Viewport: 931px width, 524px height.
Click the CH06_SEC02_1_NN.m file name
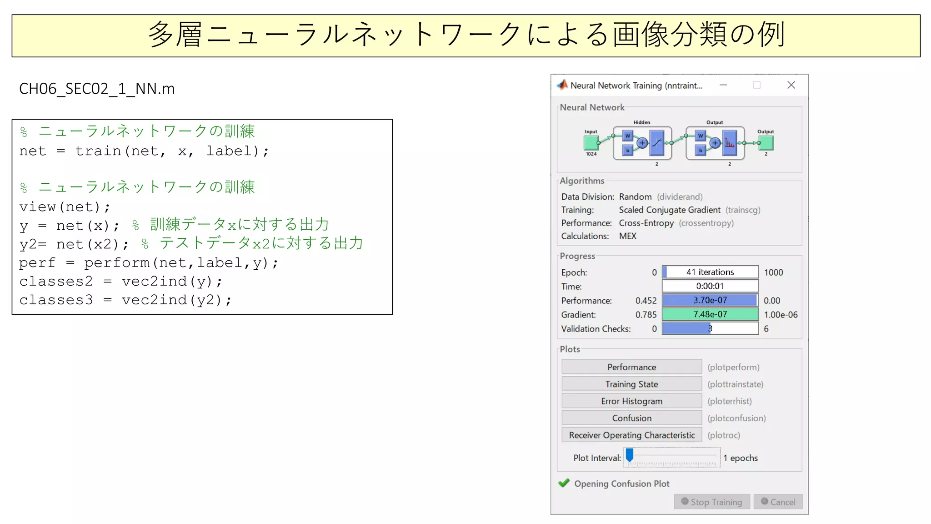(x=97, y=88)
